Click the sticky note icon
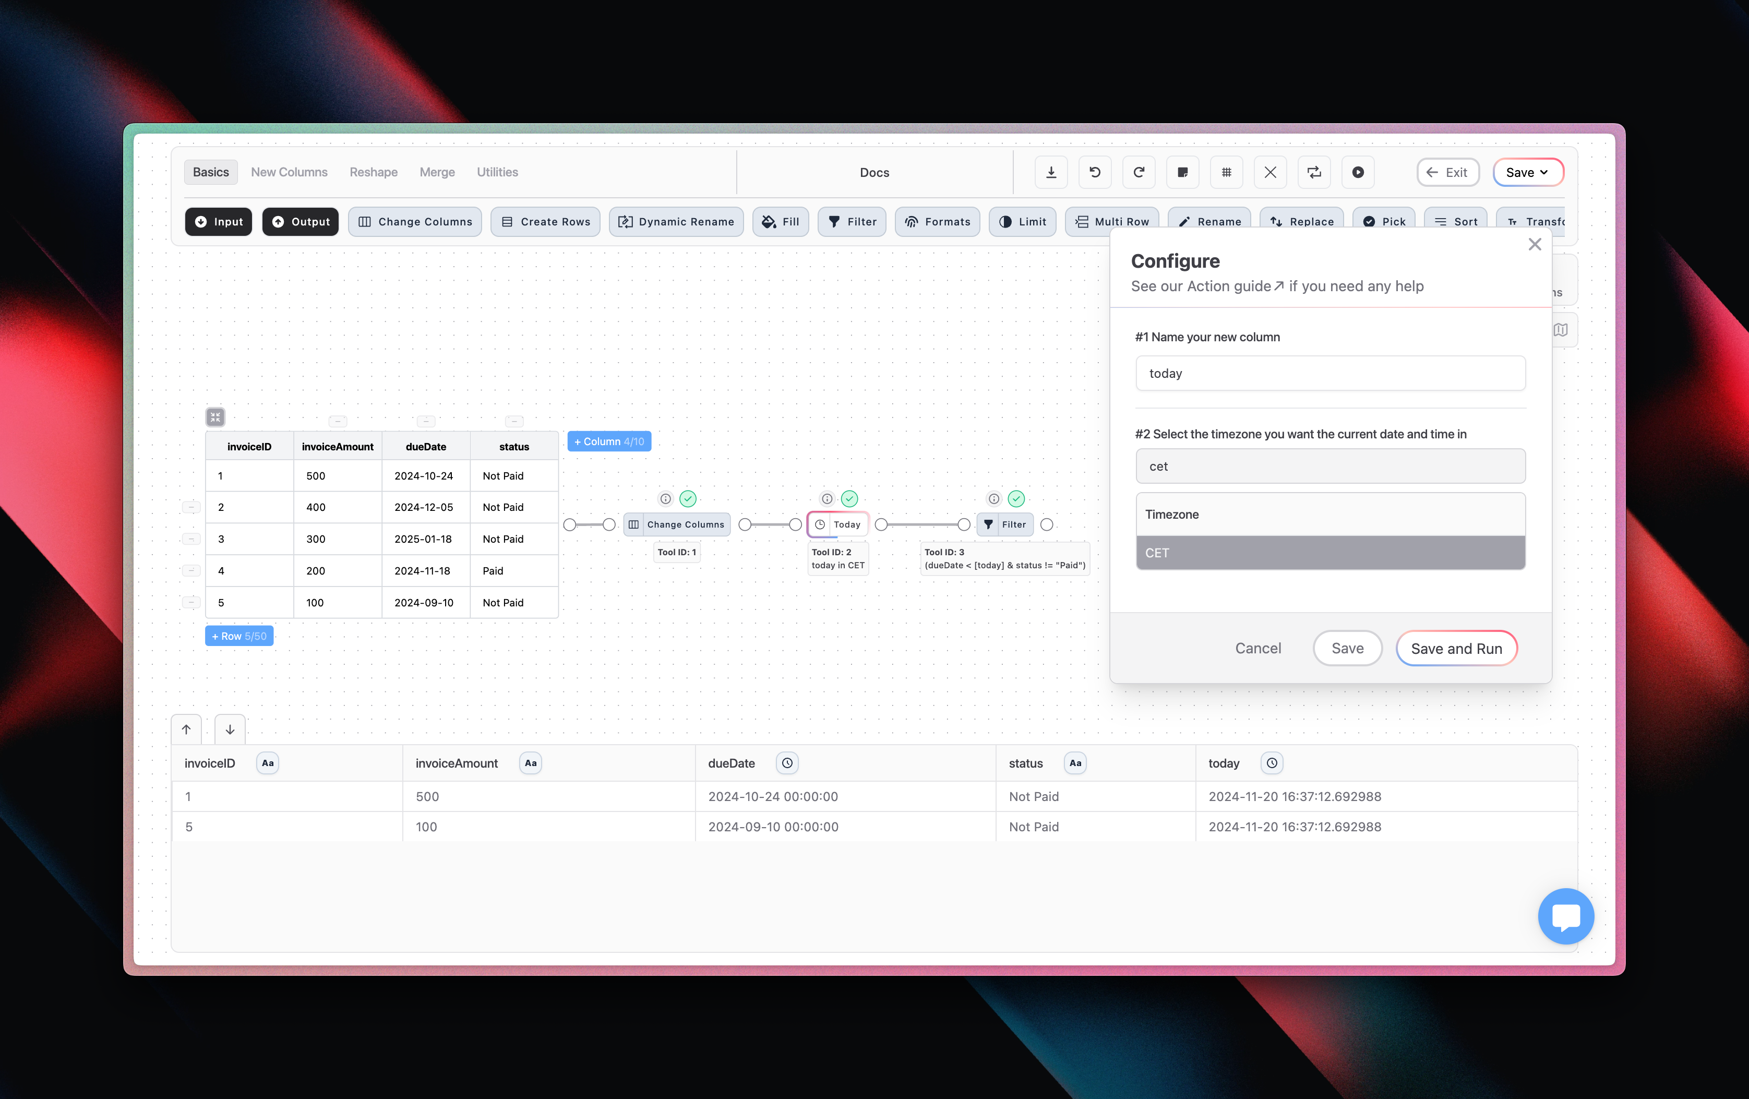Viewport: 1749px width, 1099px height. tap(1182, 172)
